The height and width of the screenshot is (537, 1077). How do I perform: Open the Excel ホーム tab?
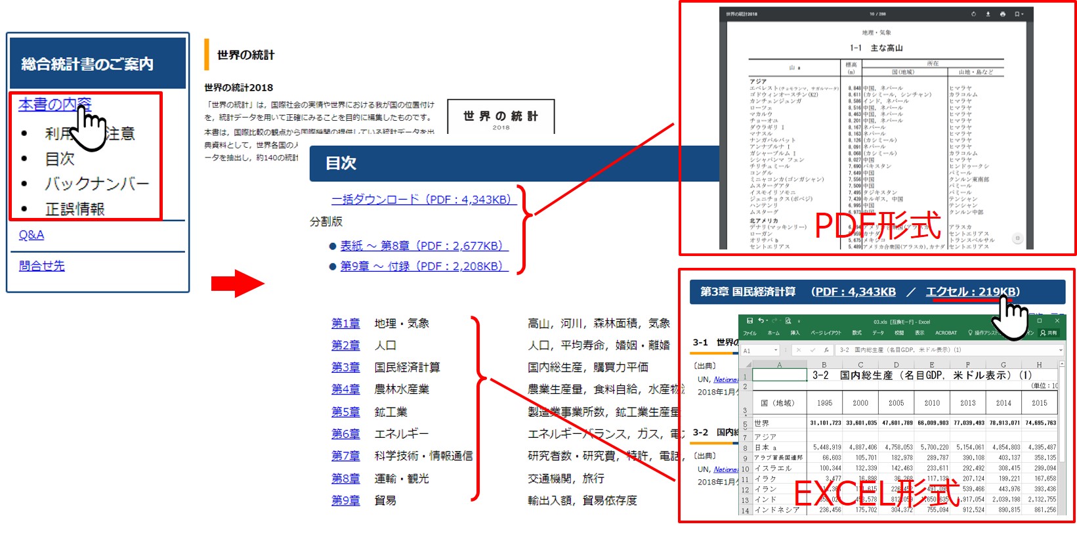coord(773,333)
